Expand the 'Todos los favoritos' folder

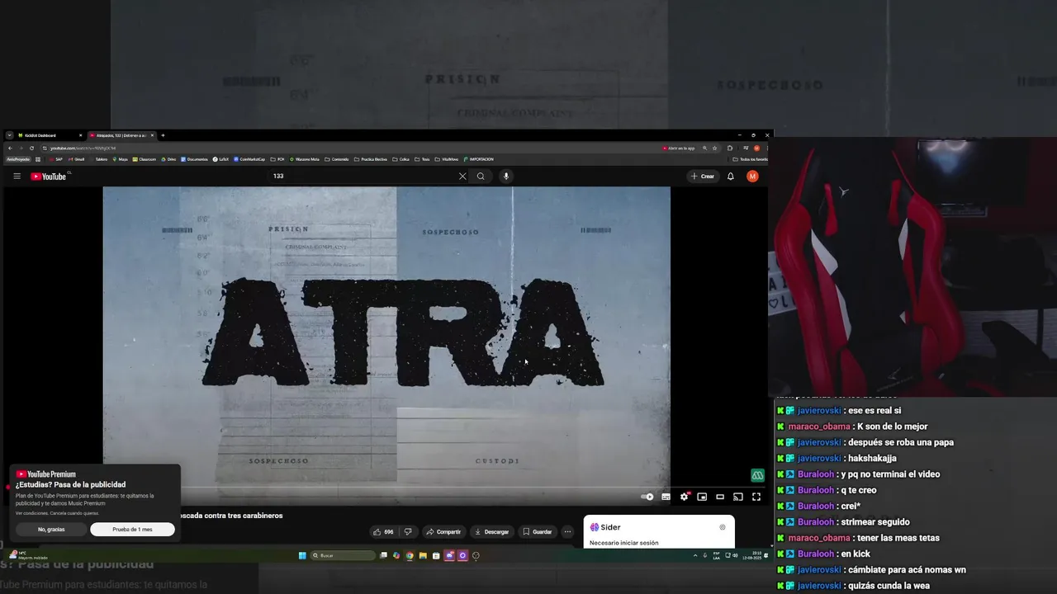point(751,159)
